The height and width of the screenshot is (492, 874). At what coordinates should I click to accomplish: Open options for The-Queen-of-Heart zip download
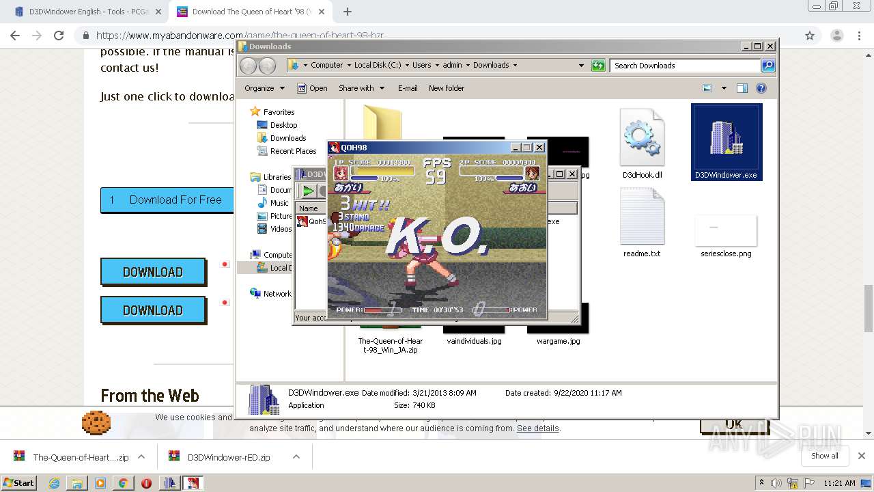click(141, 456)
